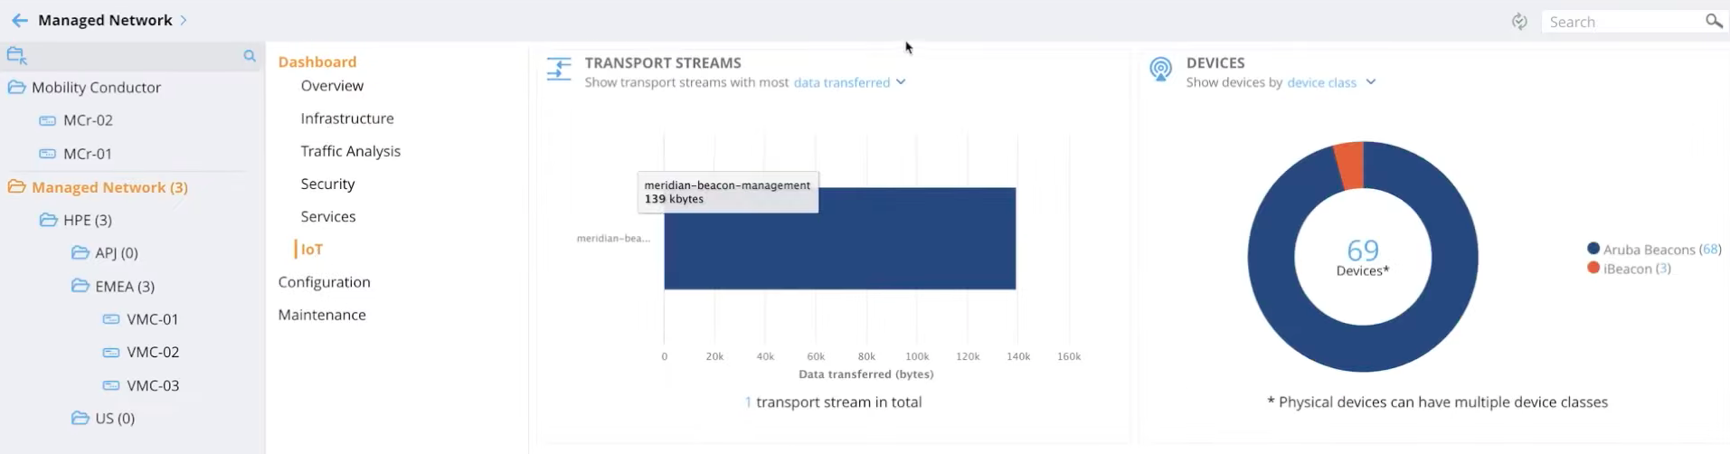Click the refresh icon near the search box
Viewport: 1730px width, 454px height.
pos(1520,22)
